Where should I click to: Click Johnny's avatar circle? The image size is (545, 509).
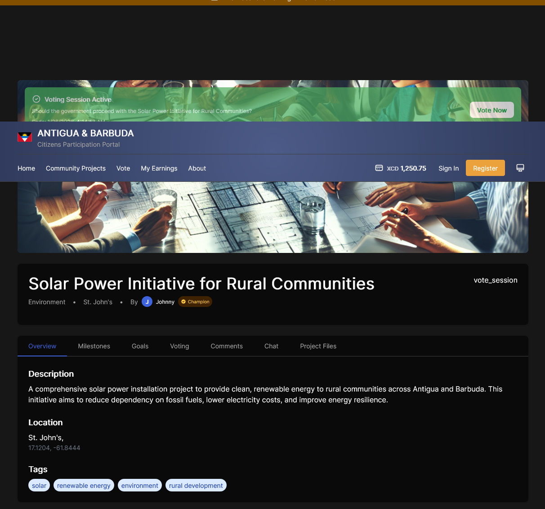coord(147,302)
